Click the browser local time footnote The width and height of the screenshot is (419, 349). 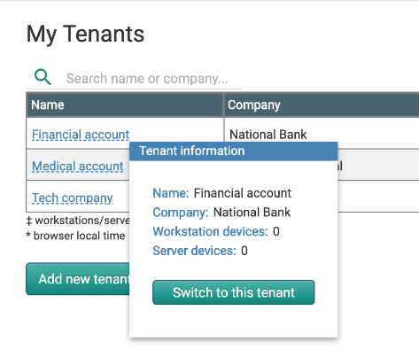[75, 236]
